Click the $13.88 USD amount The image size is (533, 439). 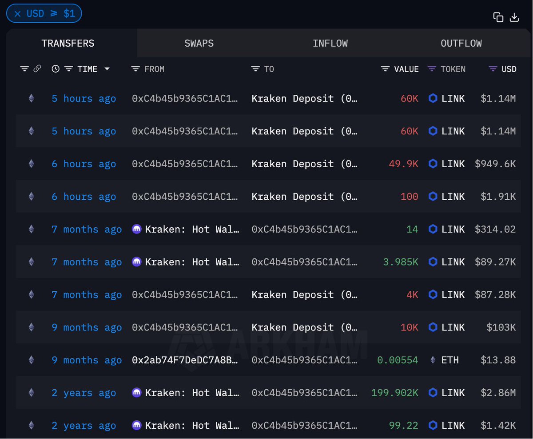498,360
